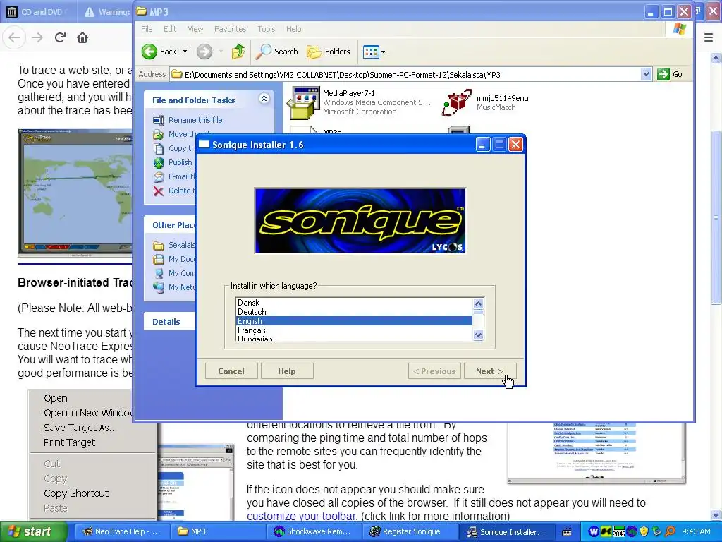The height and width of the screenshot is (542, 722).
Task: Open the Favorites menu in MP3 window
Action: (x=231, y=29)
